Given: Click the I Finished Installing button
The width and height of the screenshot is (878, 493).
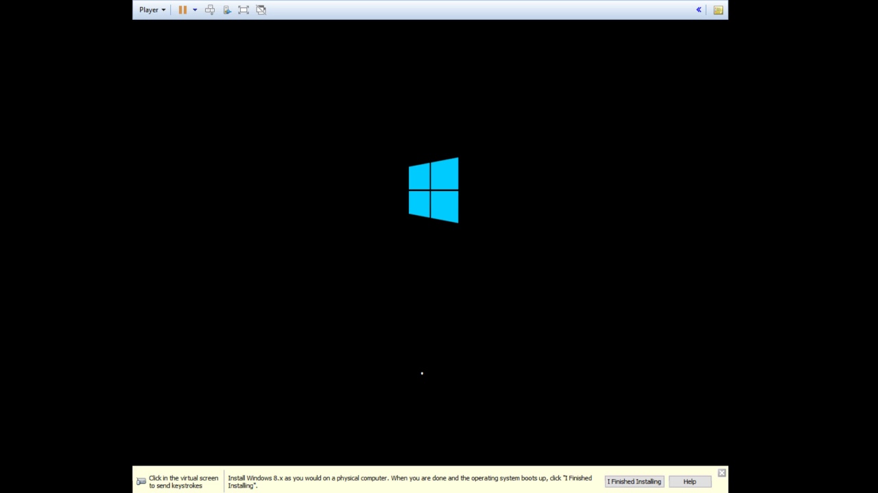Looking at the screenshot, I should point(634,481).
